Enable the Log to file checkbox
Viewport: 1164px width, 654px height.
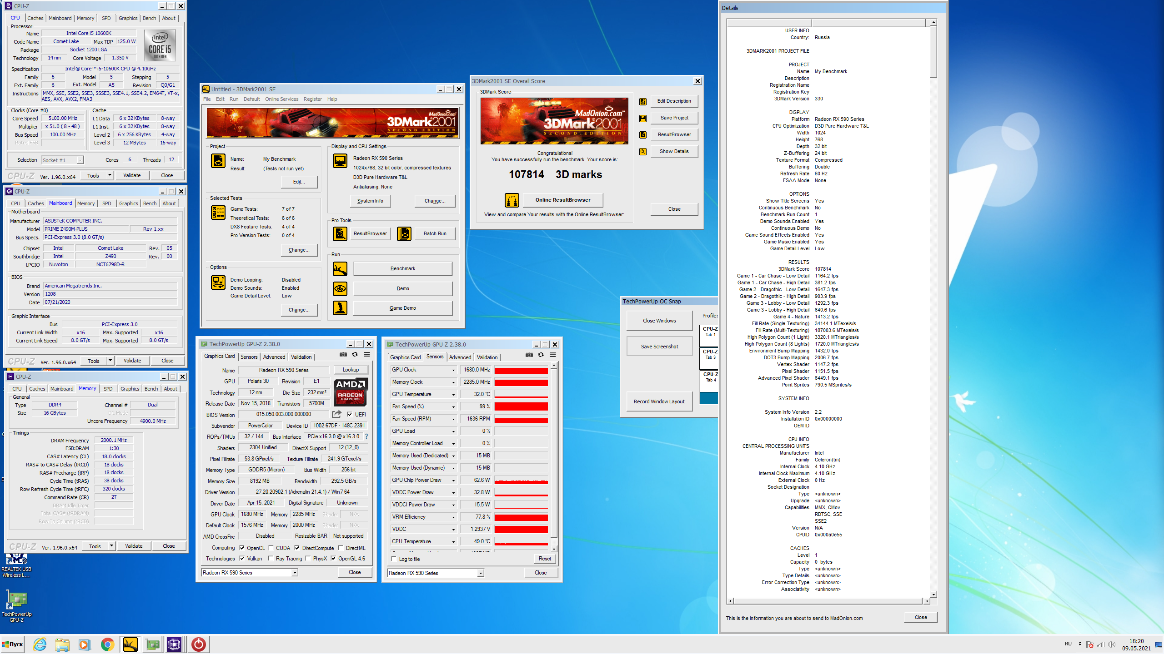(x=394, y=559)
